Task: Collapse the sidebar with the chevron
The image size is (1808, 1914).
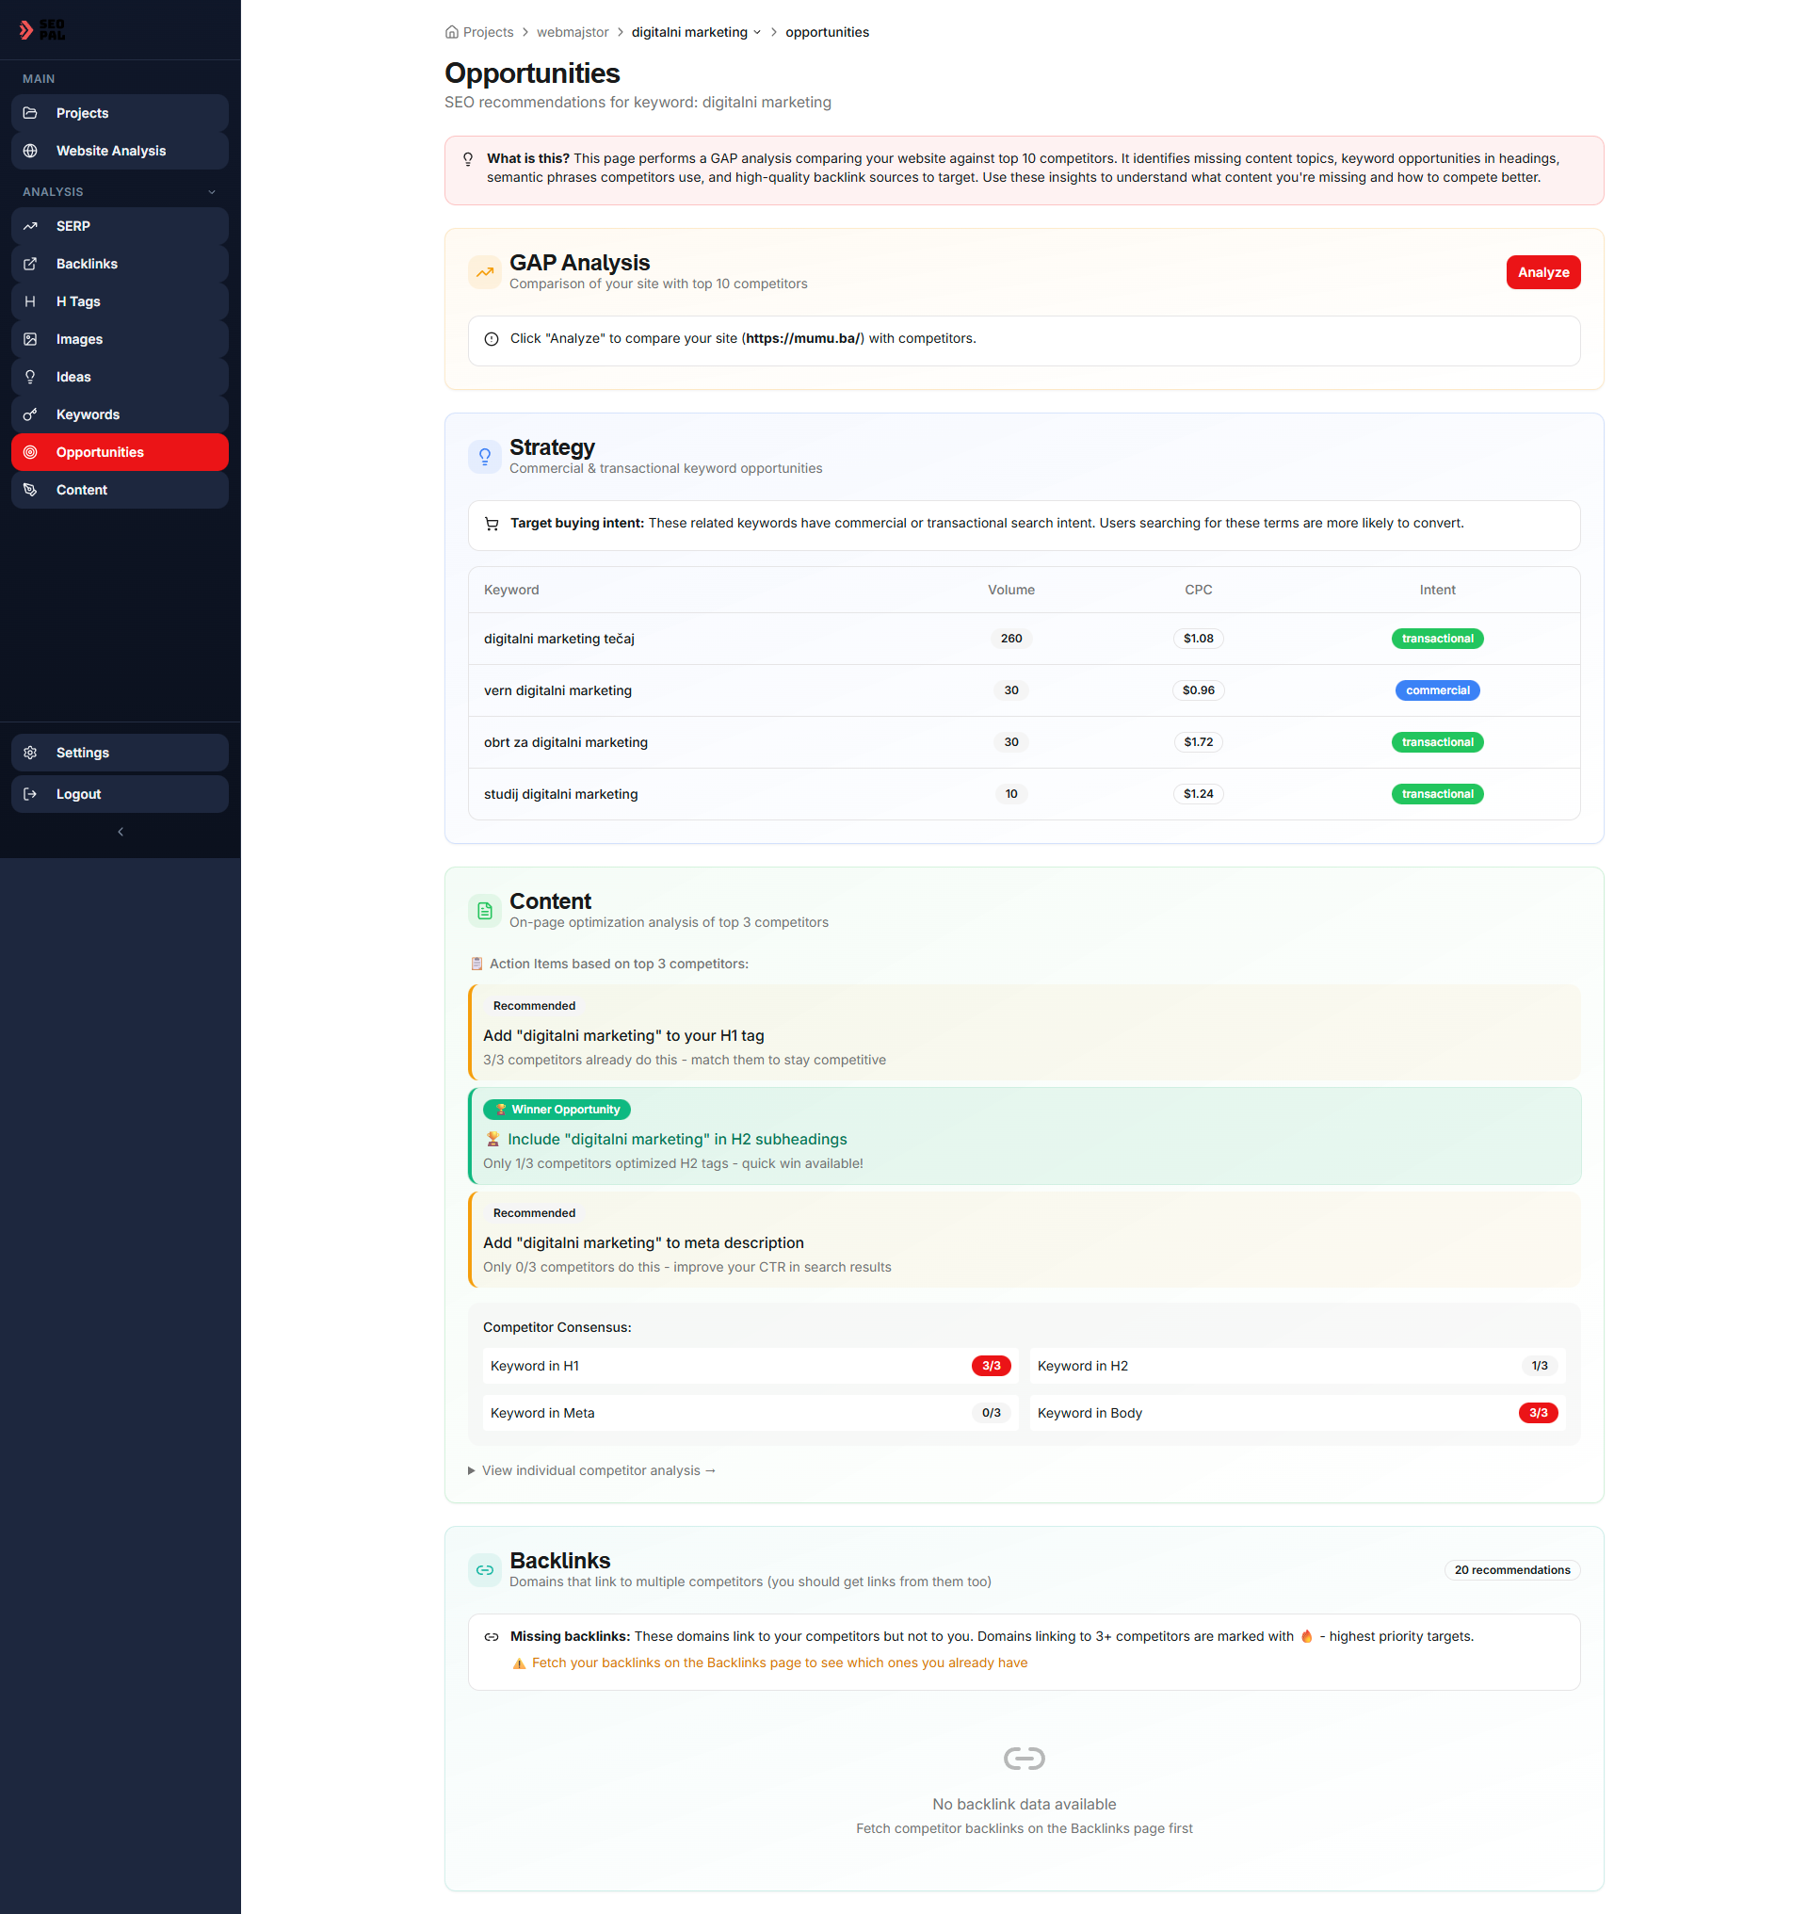Action: [121, 831]
